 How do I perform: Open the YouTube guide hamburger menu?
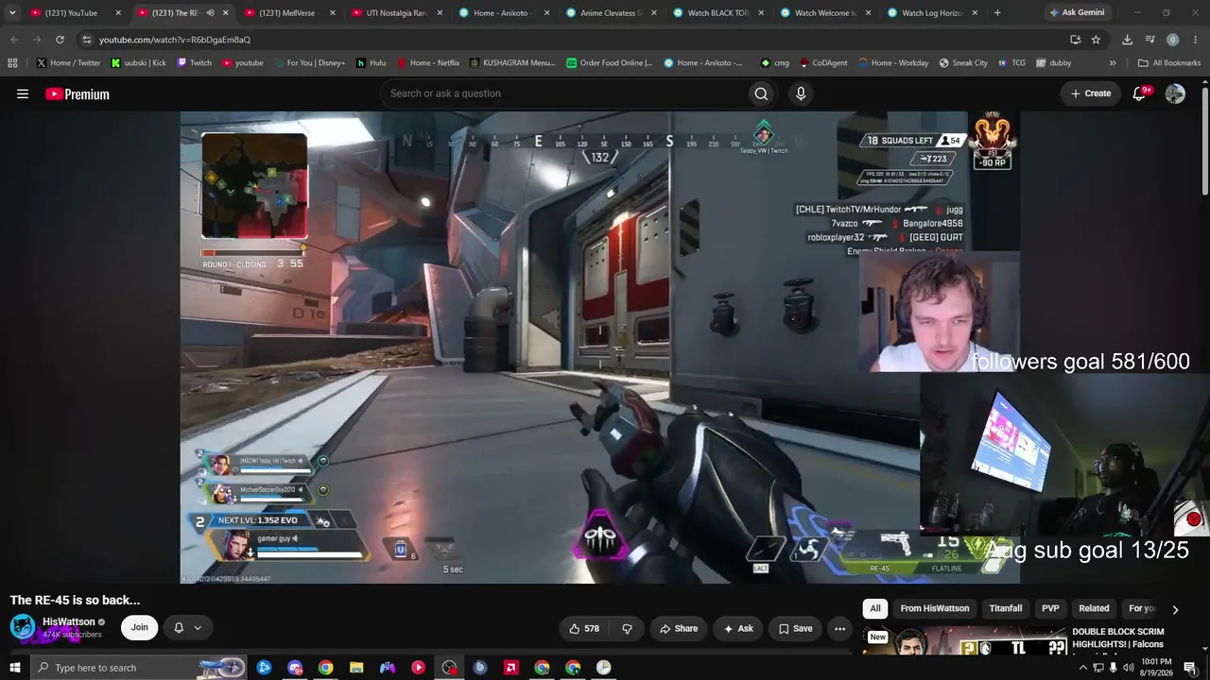point(23,93)
